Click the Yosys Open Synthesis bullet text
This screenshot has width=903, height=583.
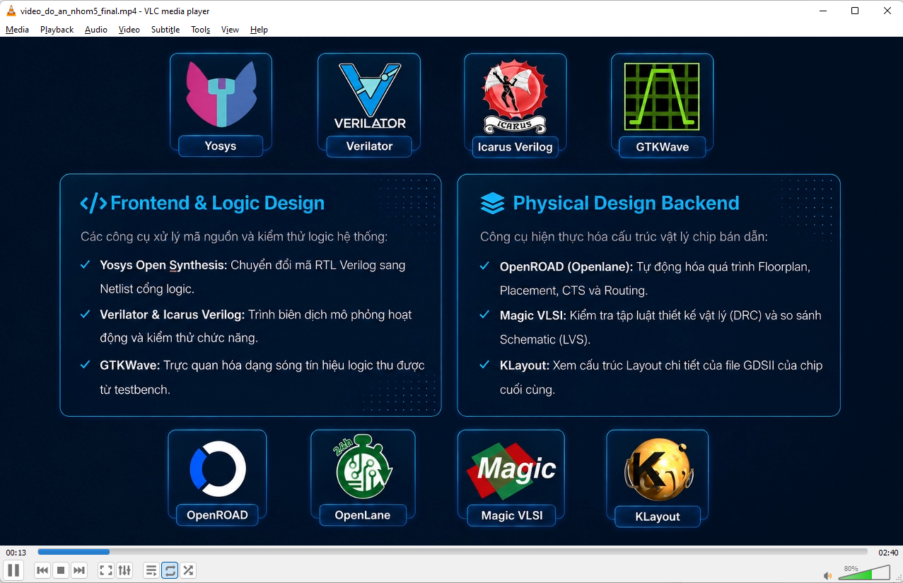coord(253,277)
